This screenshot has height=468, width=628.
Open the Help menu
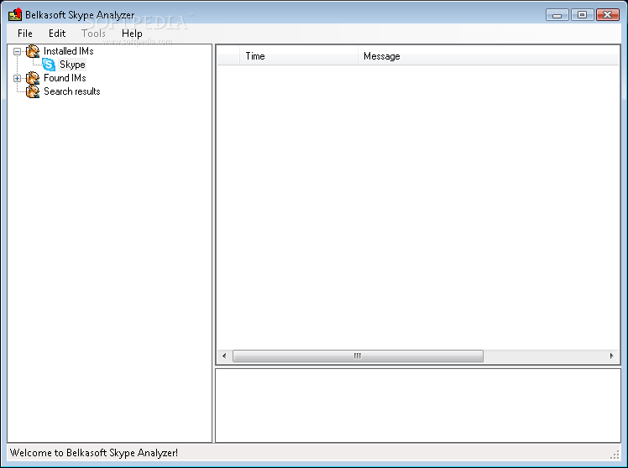(x=132, y=34)
